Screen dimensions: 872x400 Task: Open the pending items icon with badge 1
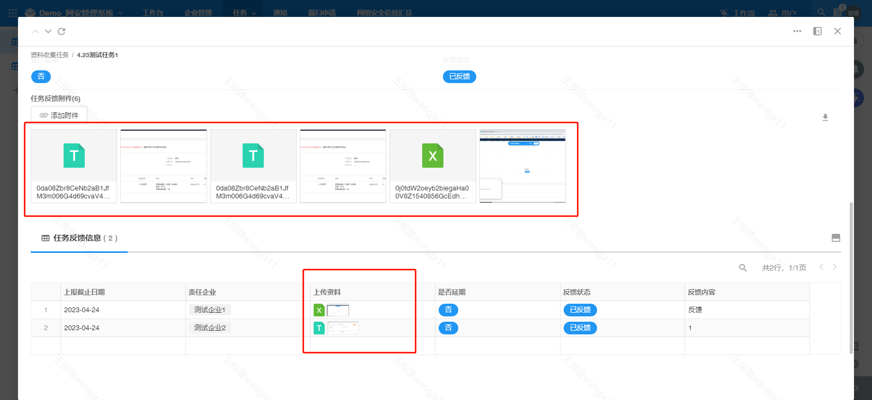pyautogui.click(x=838, y=12)
